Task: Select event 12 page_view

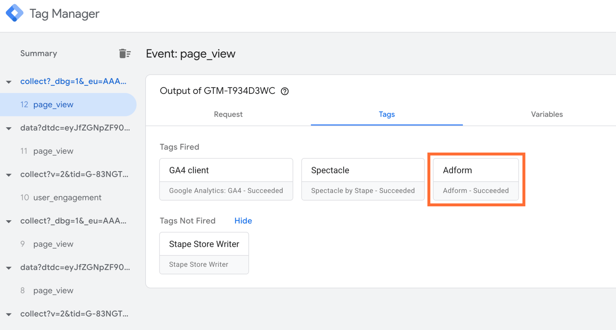Action: (68, 104)
